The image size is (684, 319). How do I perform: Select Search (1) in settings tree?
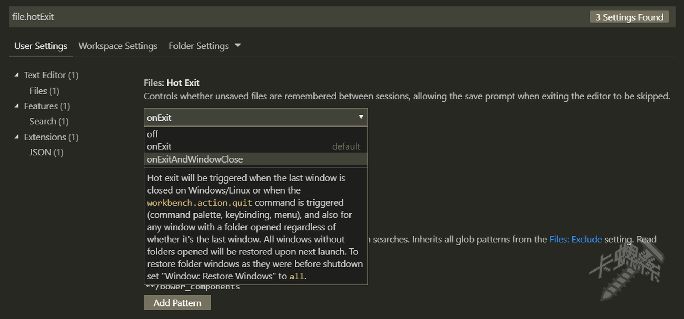tap(49, 122)
